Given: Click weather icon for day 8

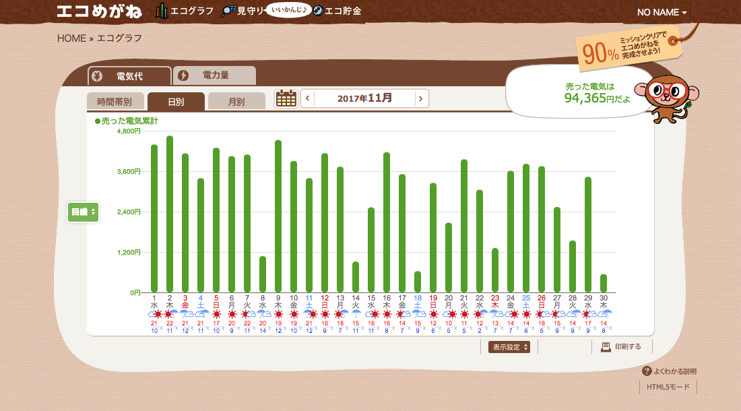Looking at the screenshot, I should 263,314.
